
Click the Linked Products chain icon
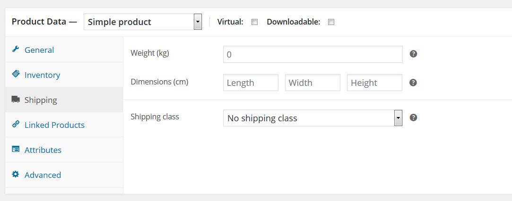click(15, 124)
